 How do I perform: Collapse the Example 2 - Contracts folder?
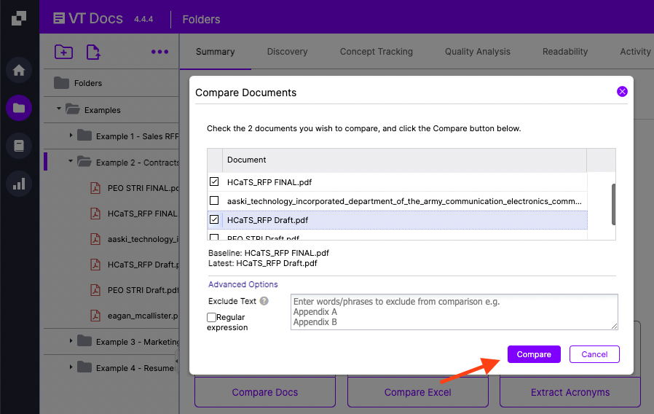click(x=71, y=163)
